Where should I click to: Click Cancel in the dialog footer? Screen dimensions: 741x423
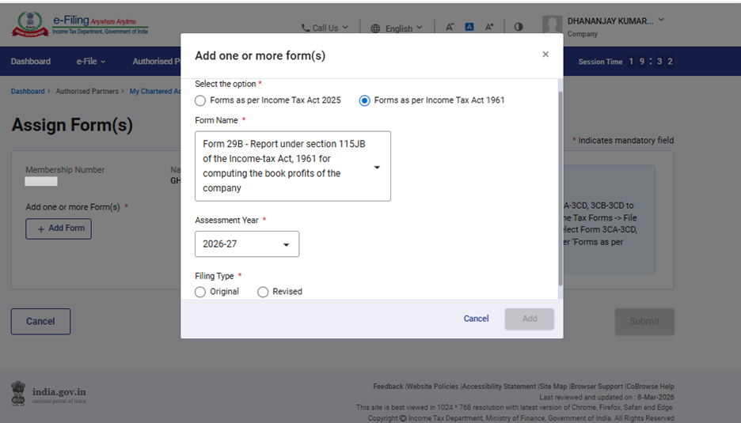pyautogui.click(x=476, y=319)
